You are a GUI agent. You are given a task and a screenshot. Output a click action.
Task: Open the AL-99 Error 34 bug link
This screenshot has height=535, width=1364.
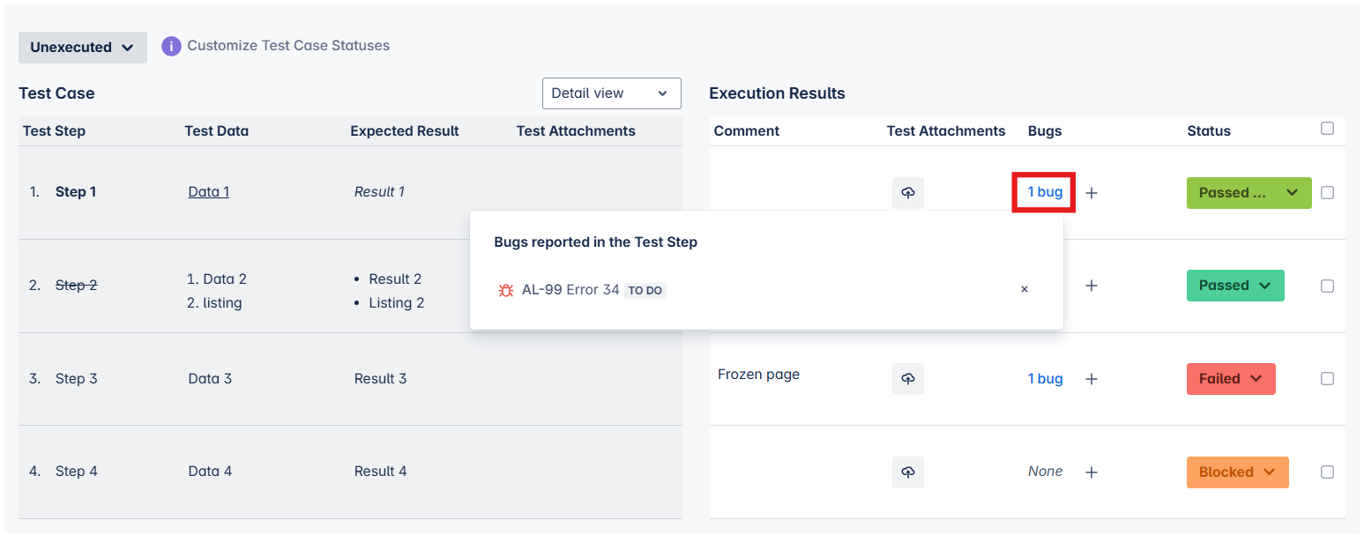tap(570, 290)
